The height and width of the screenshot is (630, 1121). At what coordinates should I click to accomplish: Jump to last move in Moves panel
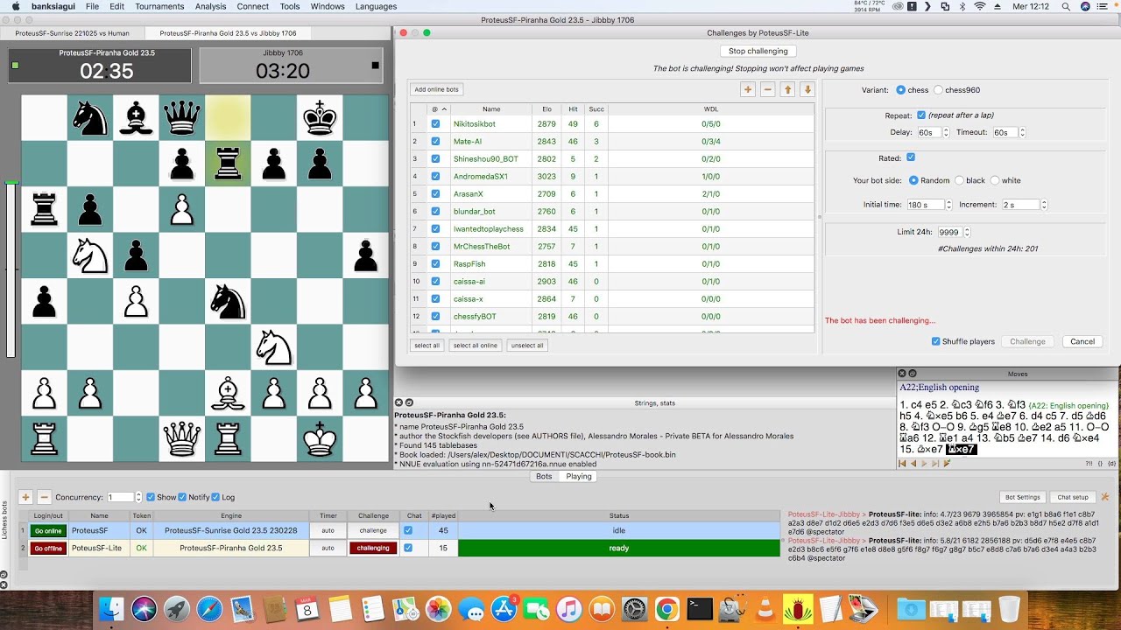[934, 464]
